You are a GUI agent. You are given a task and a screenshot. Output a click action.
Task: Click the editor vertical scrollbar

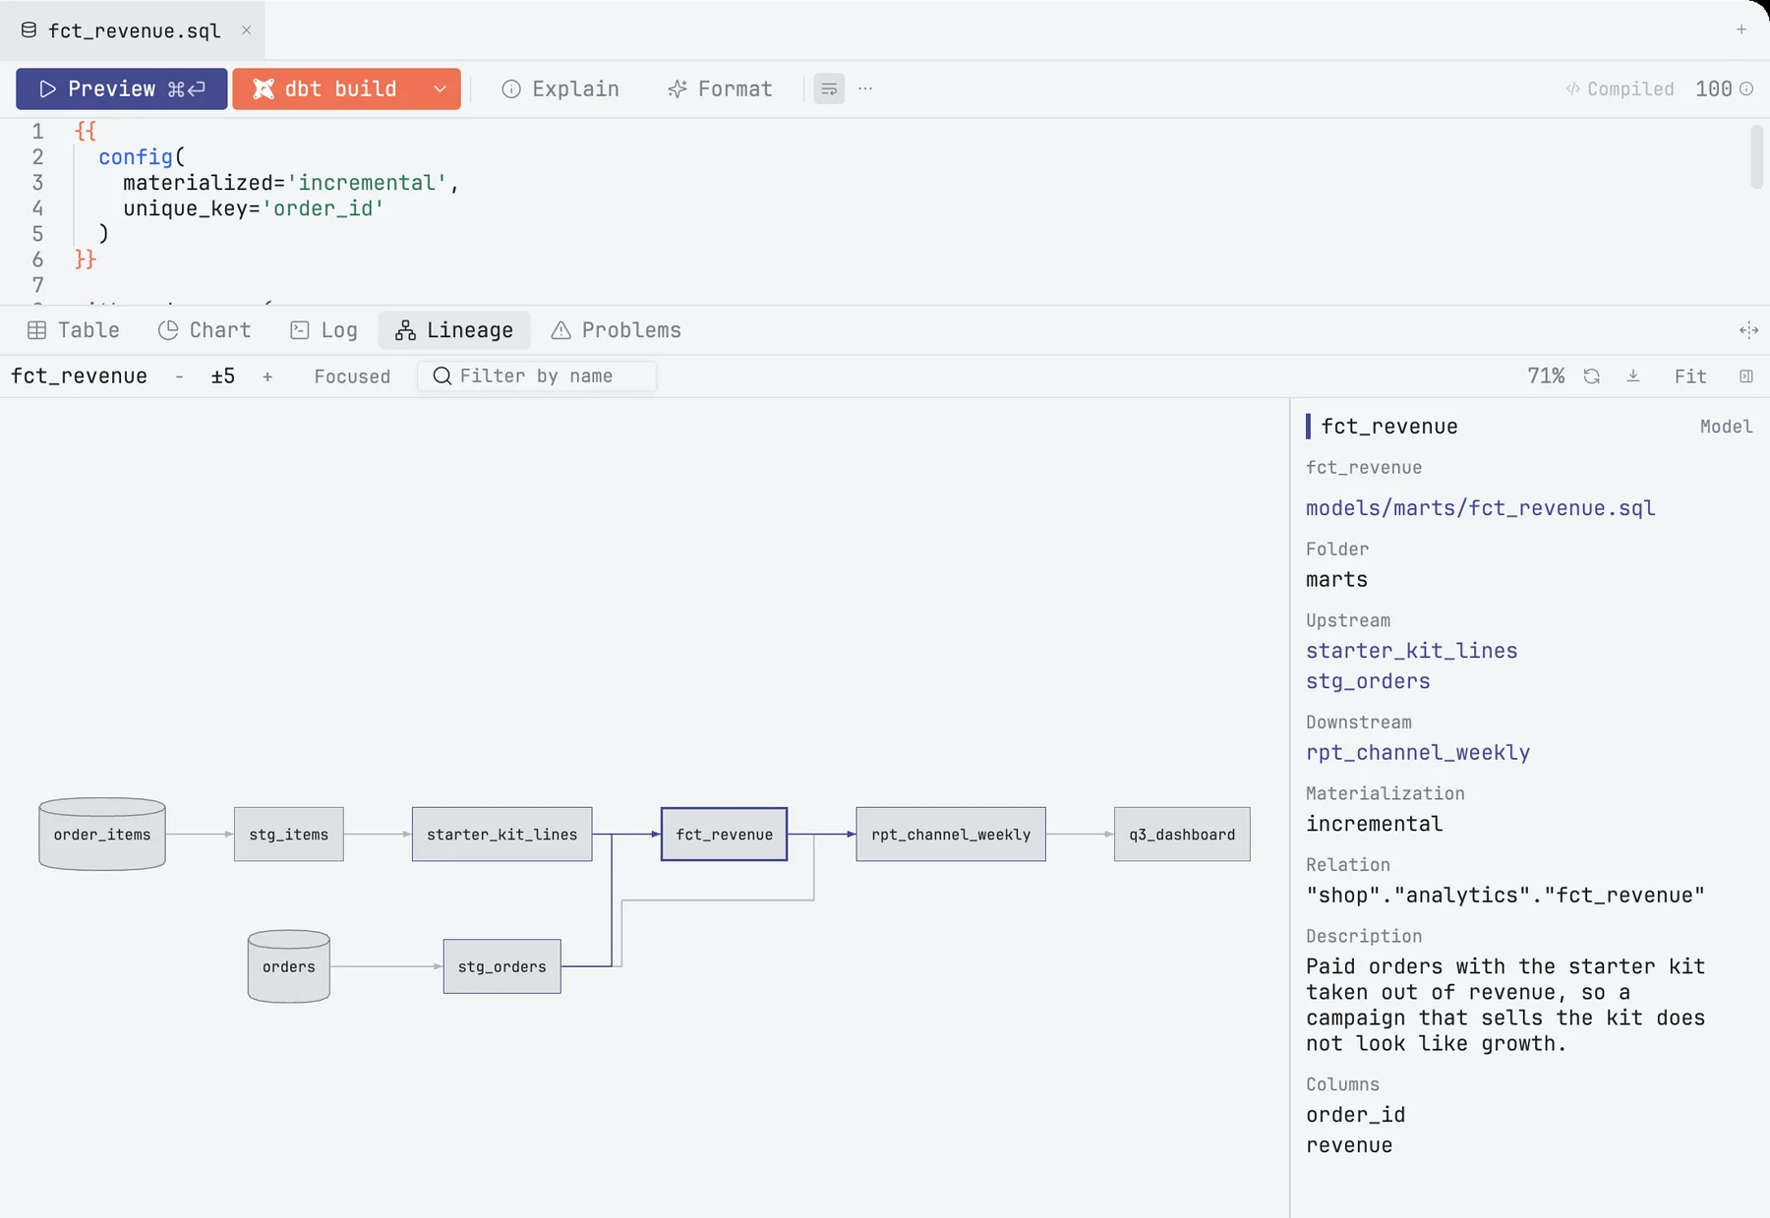pos(1756,156)
